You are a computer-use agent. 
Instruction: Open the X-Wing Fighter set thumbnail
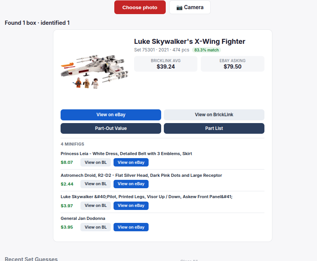pos(94,72)
